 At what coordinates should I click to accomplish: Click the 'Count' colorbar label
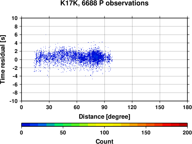pyautogui.click(x=104, y=141)
